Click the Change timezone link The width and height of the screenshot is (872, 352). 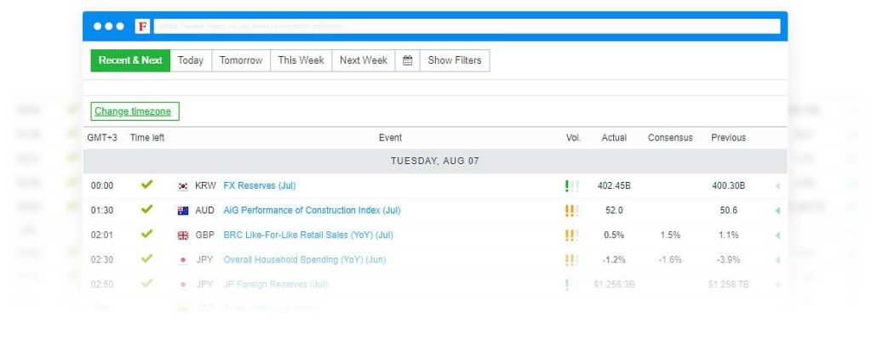coord(133,111)
